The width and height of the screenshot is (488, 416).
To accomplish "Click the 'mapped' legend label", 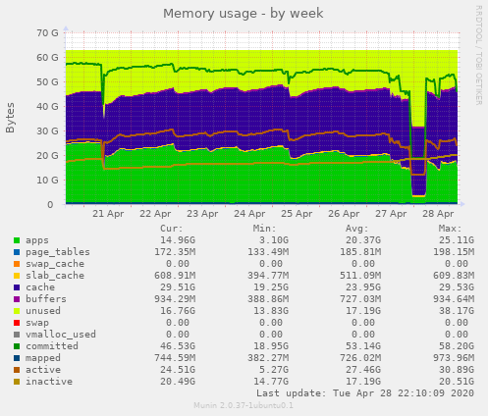I will tap(43, 358).
